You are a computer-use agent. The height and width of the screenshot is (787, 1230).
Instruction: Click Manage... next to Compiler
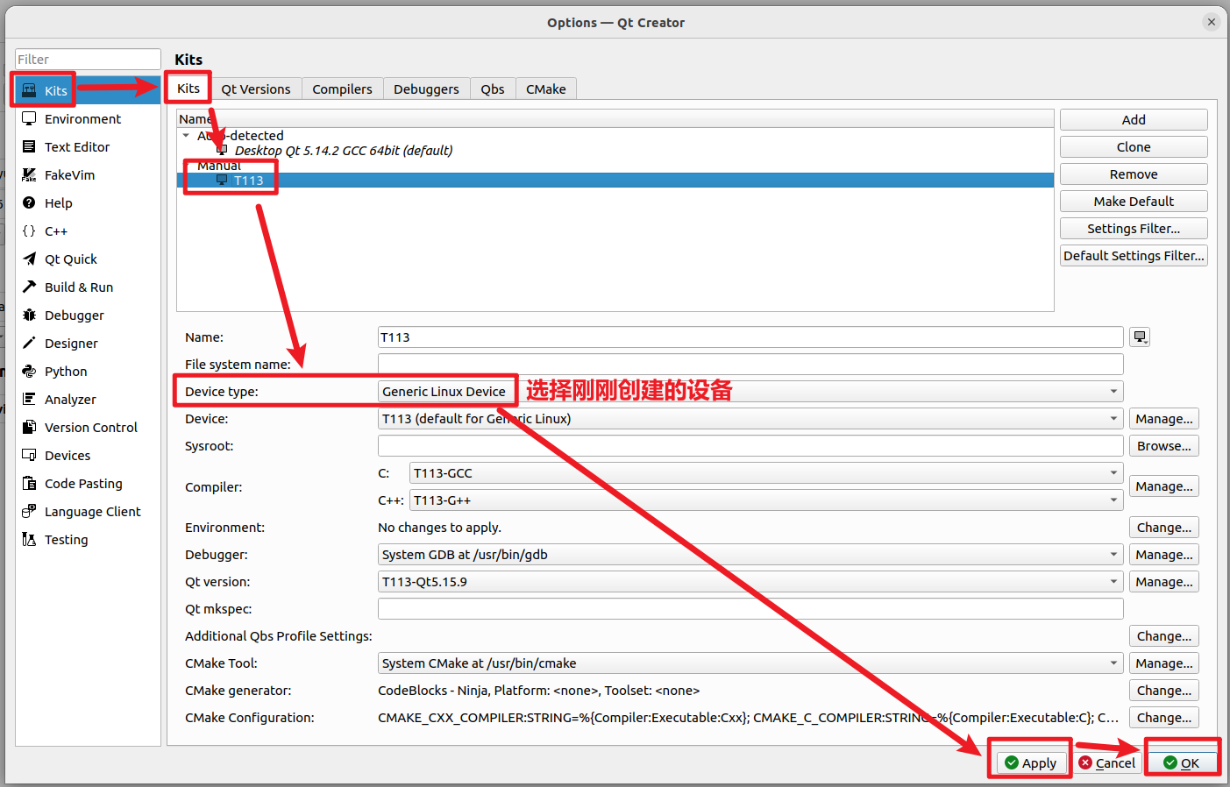pos(1164,486)
